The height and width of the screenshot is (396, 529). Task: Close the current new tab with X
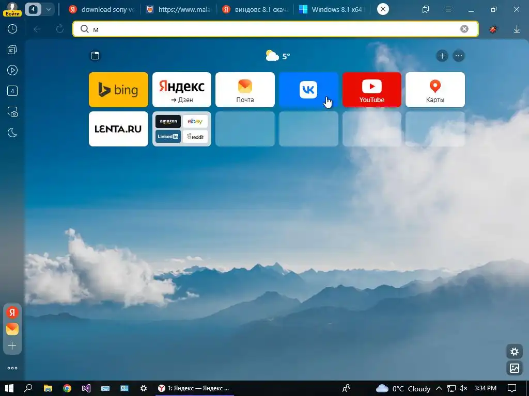point(383,9)
